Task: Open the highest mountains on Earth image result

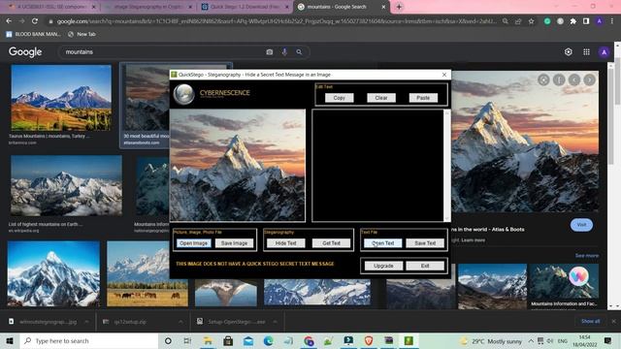Action: 67,185
